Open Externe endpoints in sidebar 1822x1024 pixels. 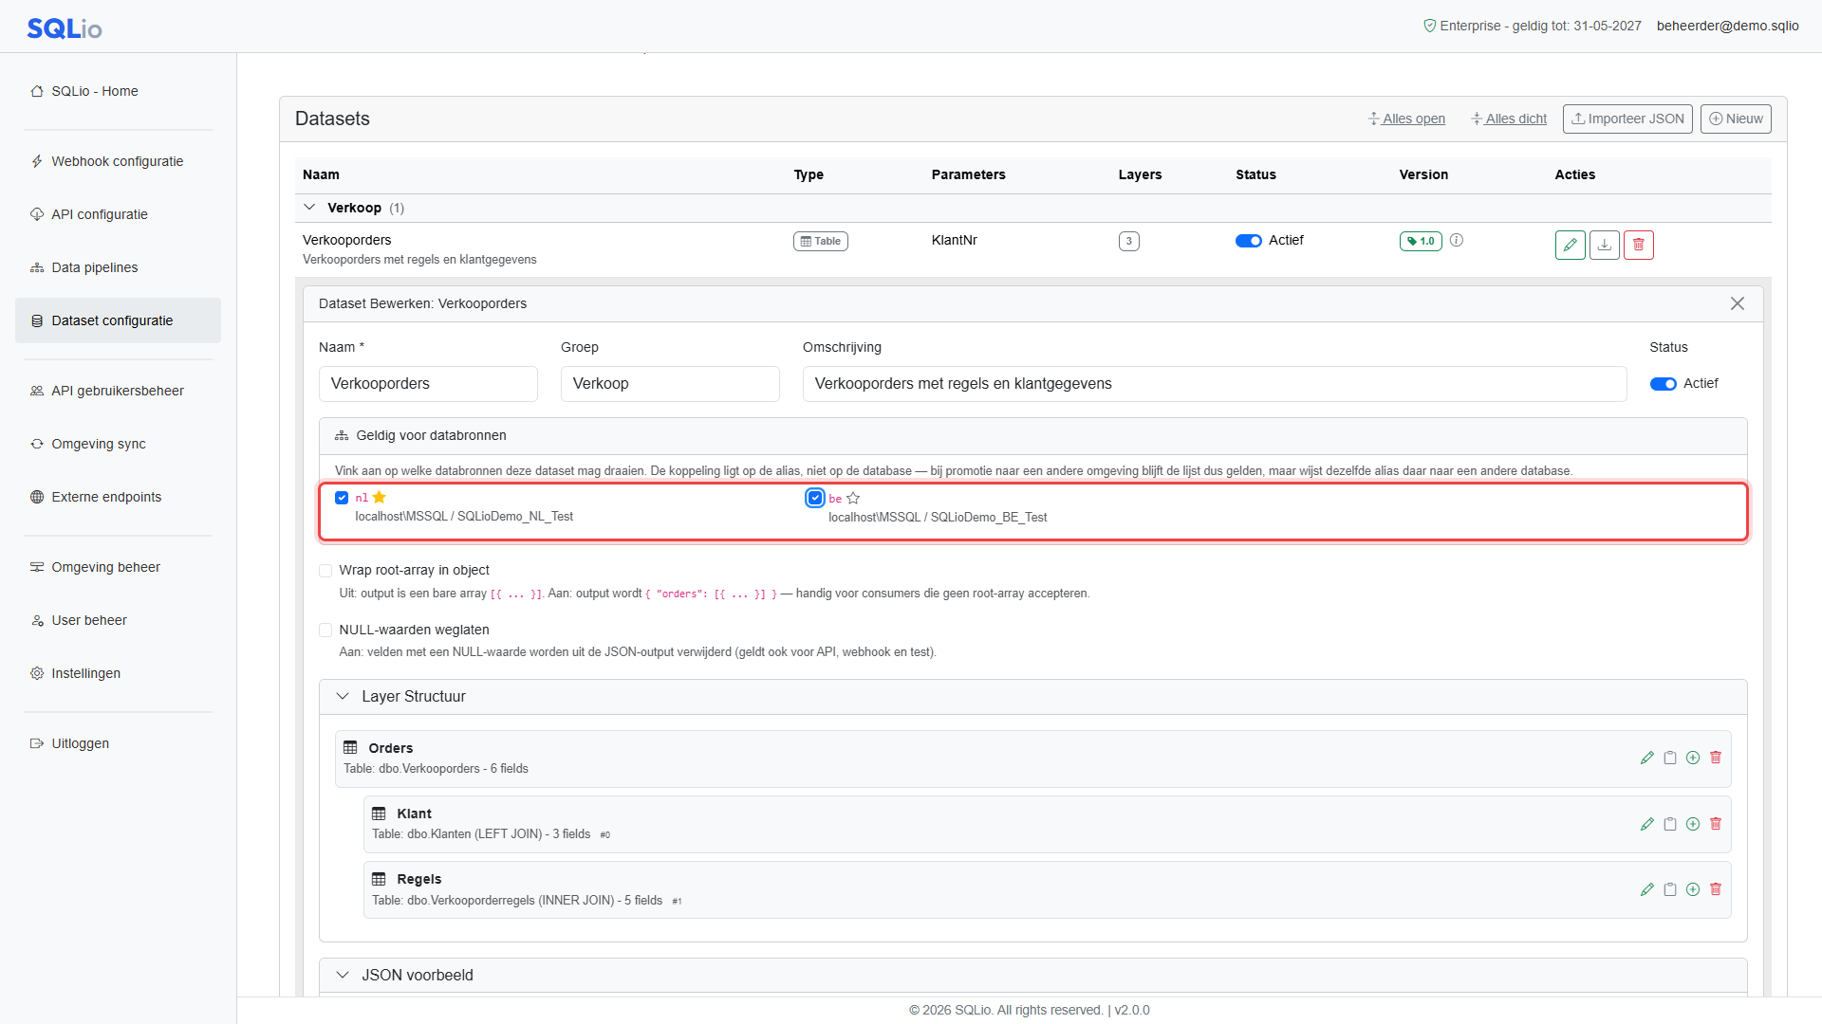[x=118, y=497]
